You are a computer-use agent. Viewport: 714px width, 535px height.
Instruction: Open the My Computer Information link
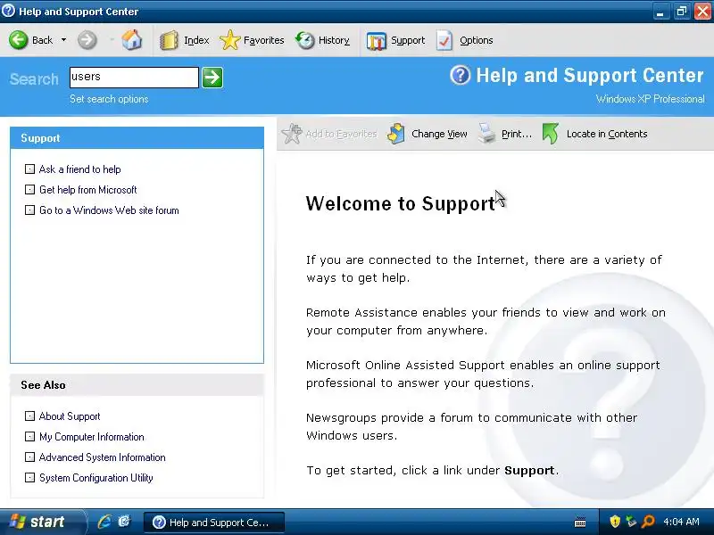coord(92,437)
